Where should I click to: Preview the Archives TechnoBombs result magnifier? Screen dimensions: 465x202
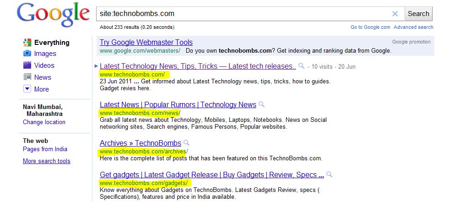[x=186, y=142]
